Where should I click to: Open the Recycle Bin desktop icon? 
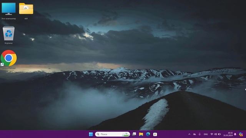8,35
